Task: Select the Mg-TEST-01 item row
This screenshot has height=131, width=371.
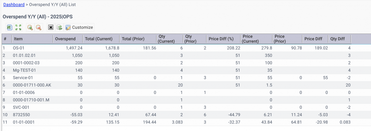Action: pos(185,70)
